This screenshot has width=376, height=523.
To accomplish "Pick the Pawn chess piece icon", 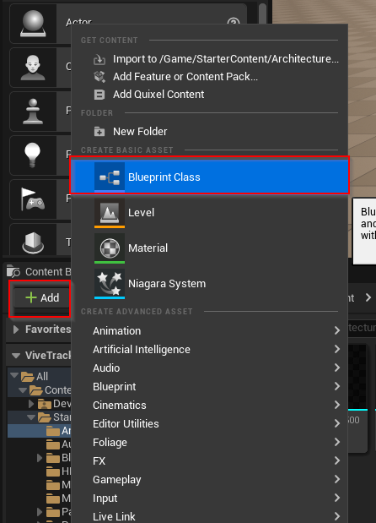I will coord(33,112).
